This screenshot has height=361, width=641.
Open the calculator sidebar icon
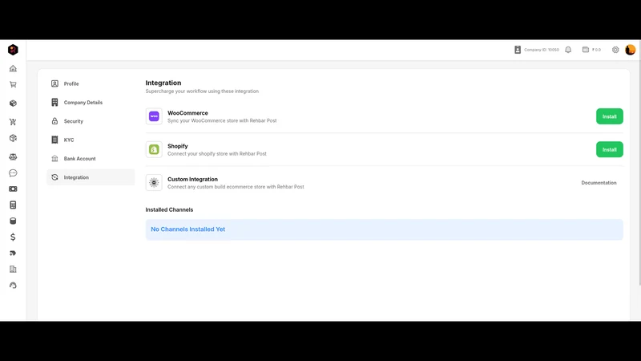(x=13, y=205)
